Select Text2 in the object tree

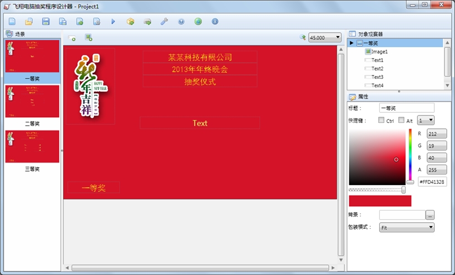377,68
